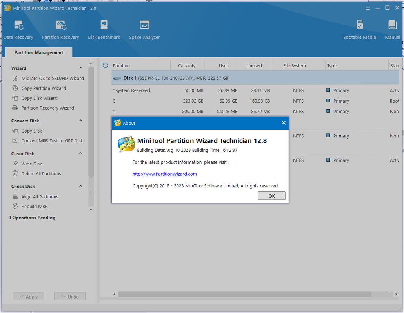Image resolution: width=404 pixels, height=313 pixels.
Task: Select the C: partition row
Action: point(255,101)
